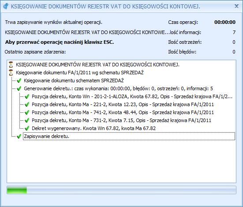This screenshot has height=207, width=243.
Task: Click hourglass icon beside Księgowanie dokumentu FA/1/2011 row
Action: click(11, 73)
